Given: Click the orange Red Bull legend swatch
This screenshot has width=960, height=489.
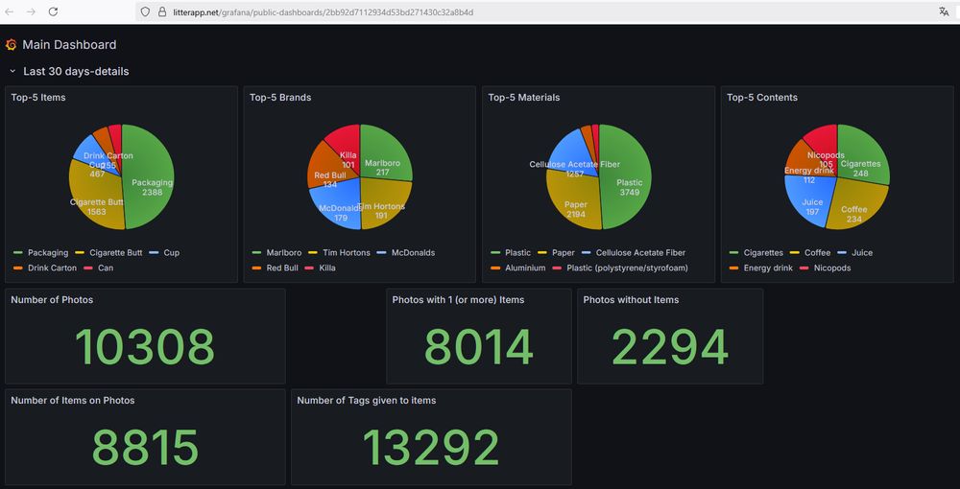Looking at the screenshot, I should click(256, 268).
